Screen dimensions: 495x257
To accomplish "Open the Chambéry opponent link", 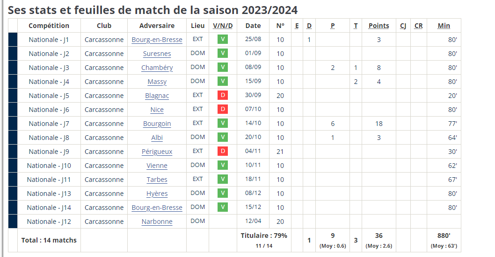I will (x=157, y=68).
